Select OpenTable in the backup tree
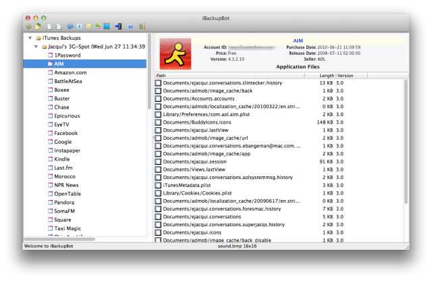This screenshot has height=281, width=432. tap(67, 194)
